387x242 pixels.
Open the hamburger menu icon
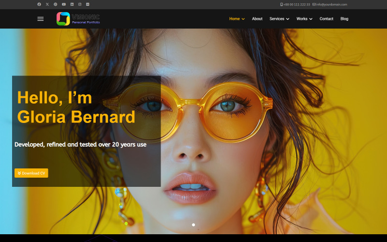point(41,19)
